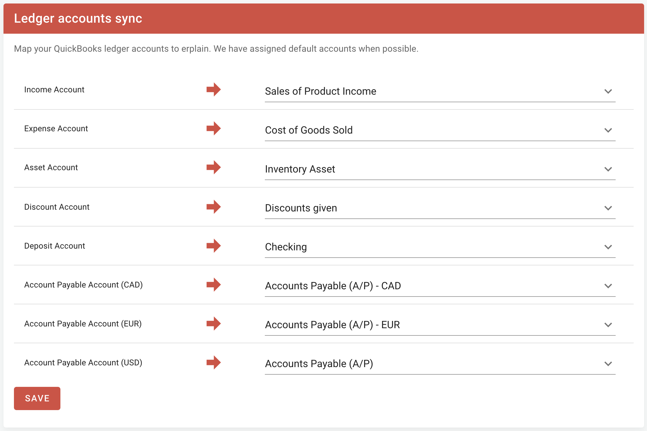The width and height of the screenshot is (647, 431).
Task: Click the chevron on Accounts Payable - EUR field
Action: coord(608,325)
